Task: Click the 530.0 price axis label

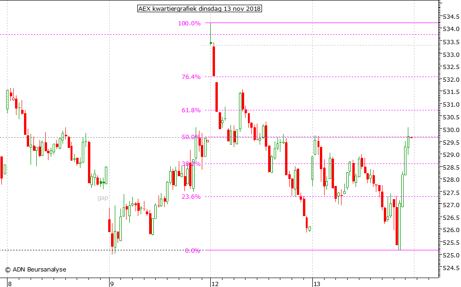Action: (451, 130)
